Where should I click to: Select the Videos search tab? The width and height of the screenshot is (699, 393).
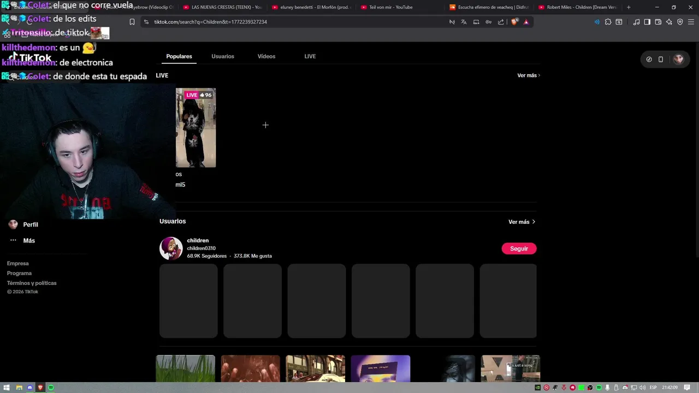point(266,56)
